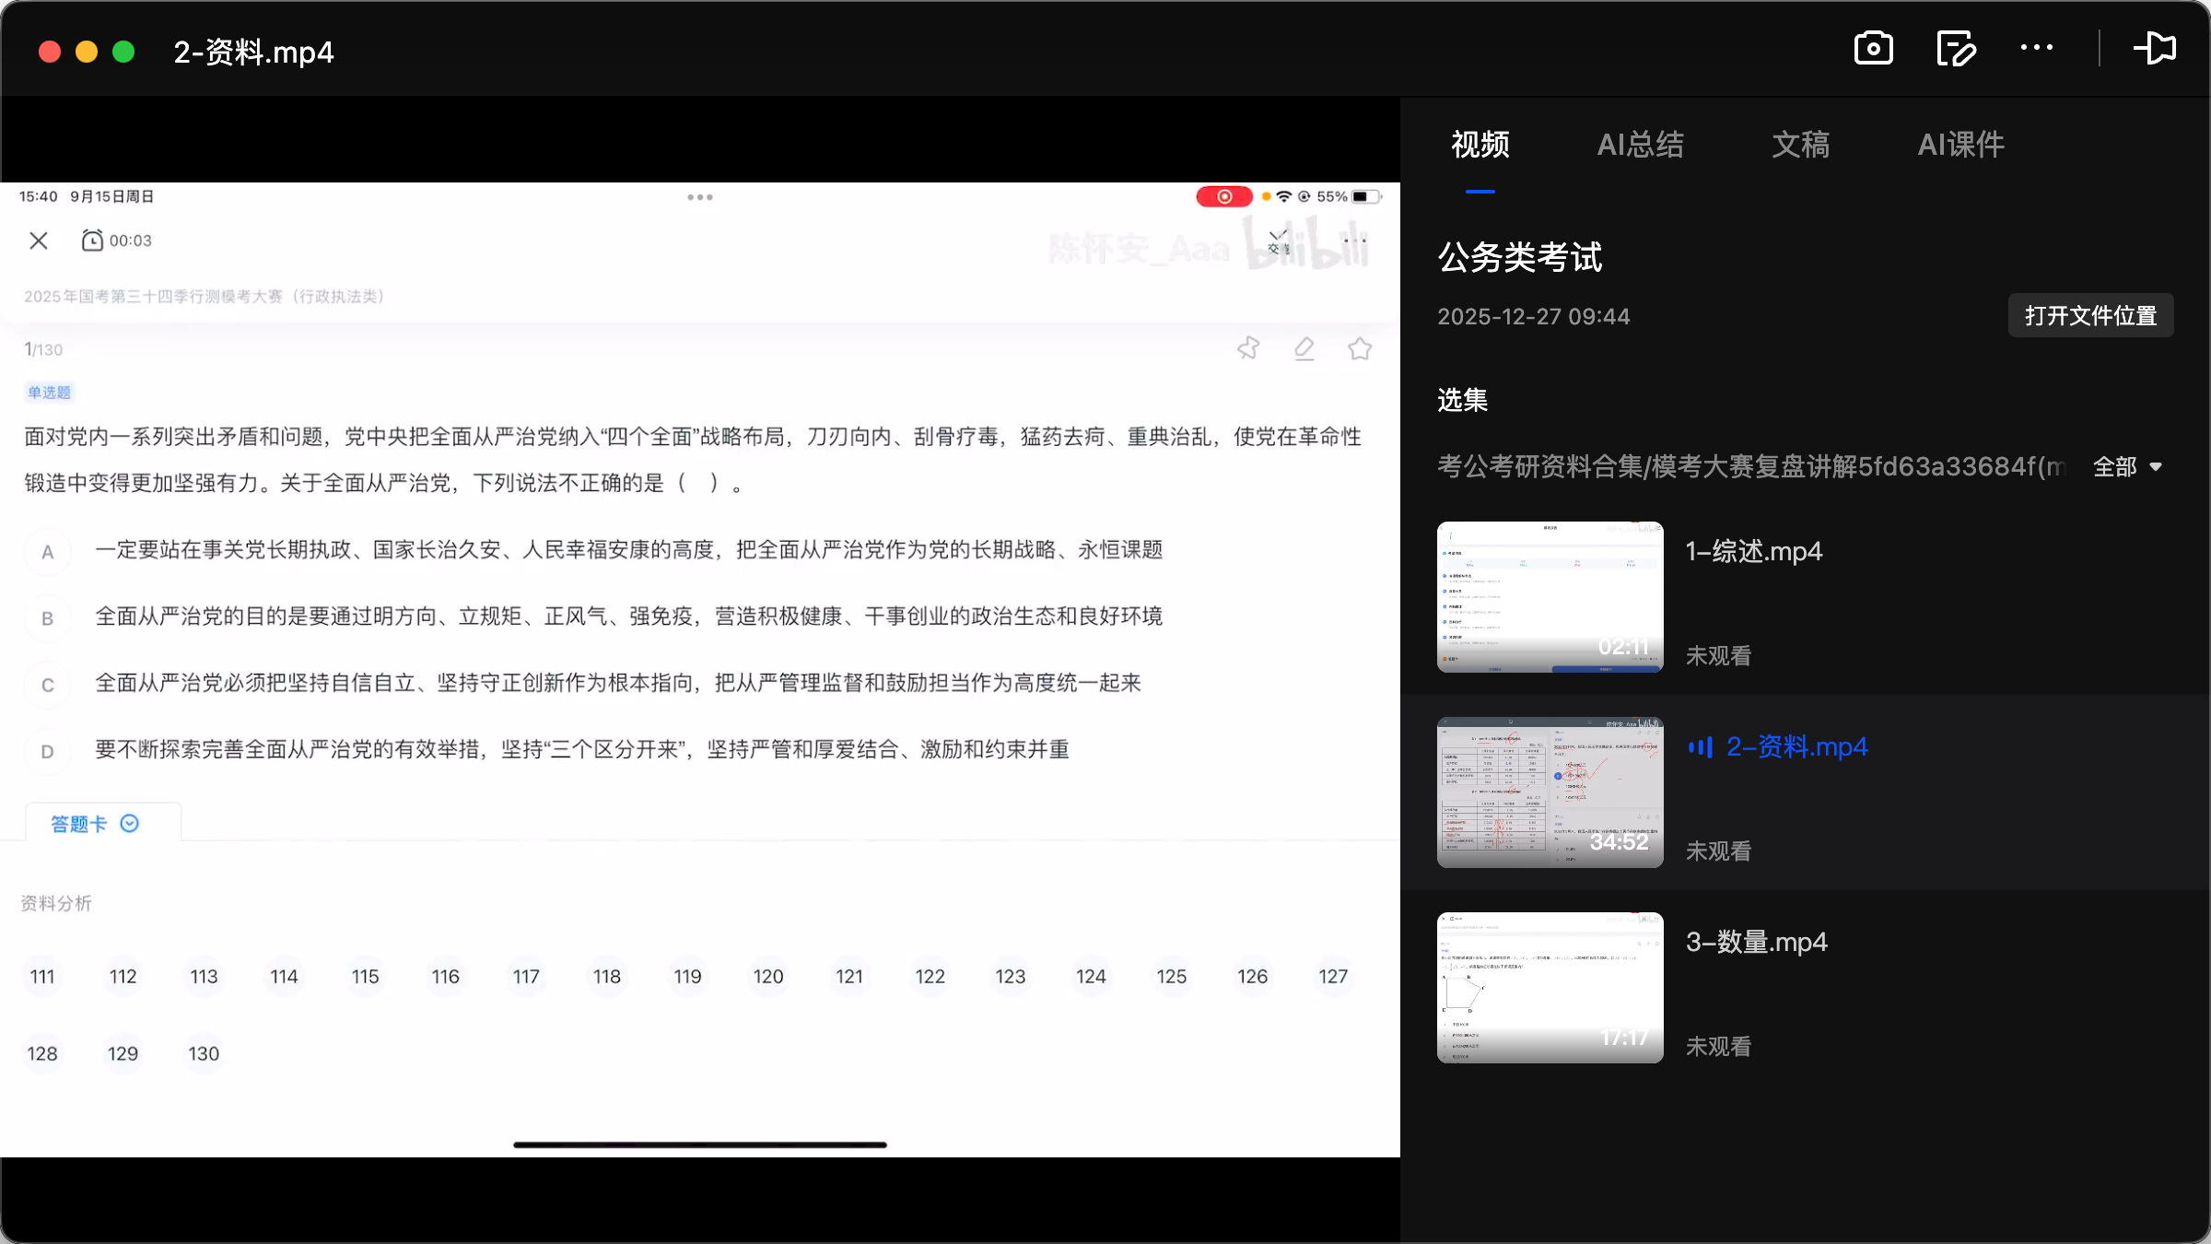2211x1244 pixels.
Task: Tap the three-dot menu atop the phone recording
Action: point(700,196)
